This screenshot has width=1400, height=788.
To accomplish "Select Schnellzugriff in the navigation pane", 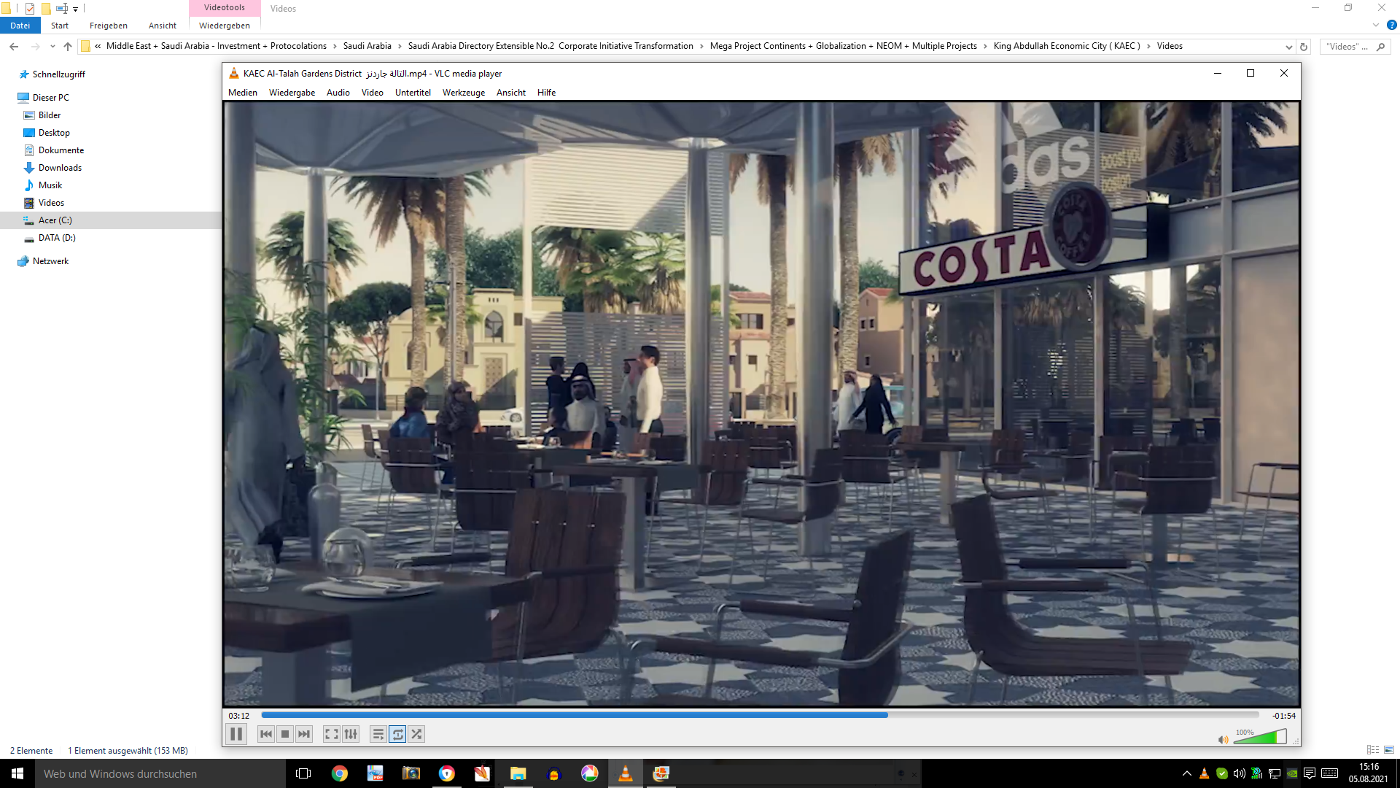I will click(58, 74).
